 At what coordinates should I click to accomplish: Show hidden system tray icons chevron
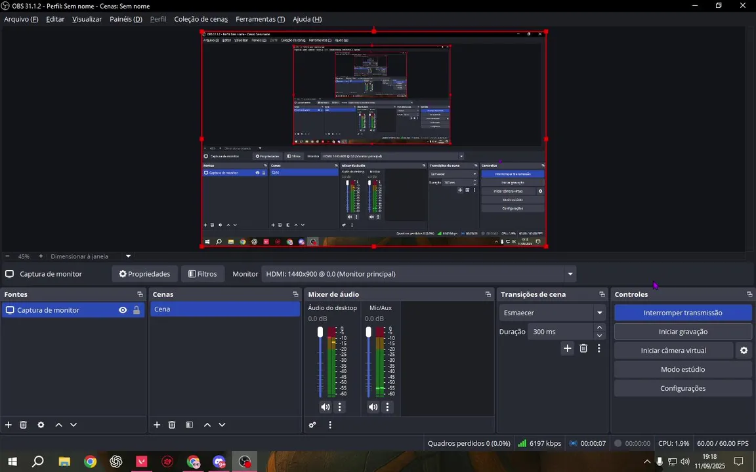click(x=647, y=462)
